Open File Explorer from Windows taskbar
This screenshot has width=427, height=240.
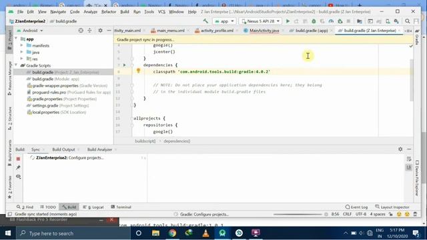coord(155,233)
